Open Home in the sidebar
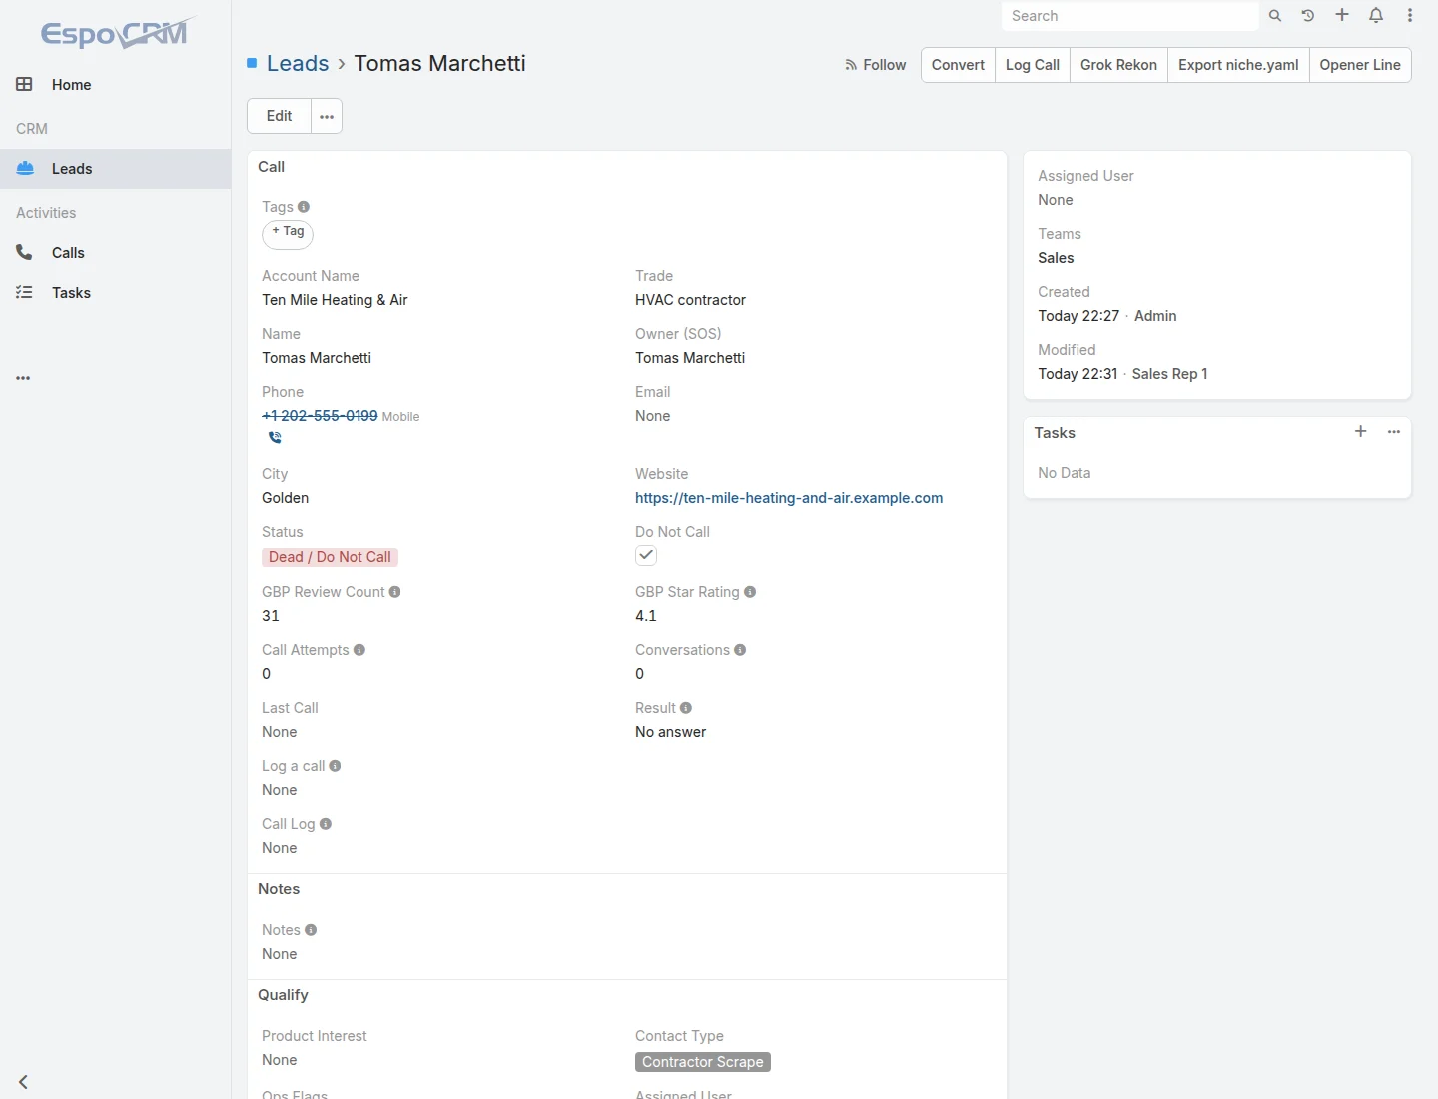 [x=115, y=85]
